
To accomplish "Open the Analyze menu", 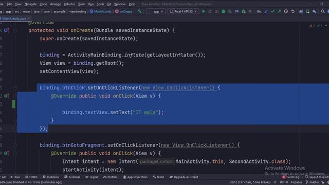I will point(56,4).
